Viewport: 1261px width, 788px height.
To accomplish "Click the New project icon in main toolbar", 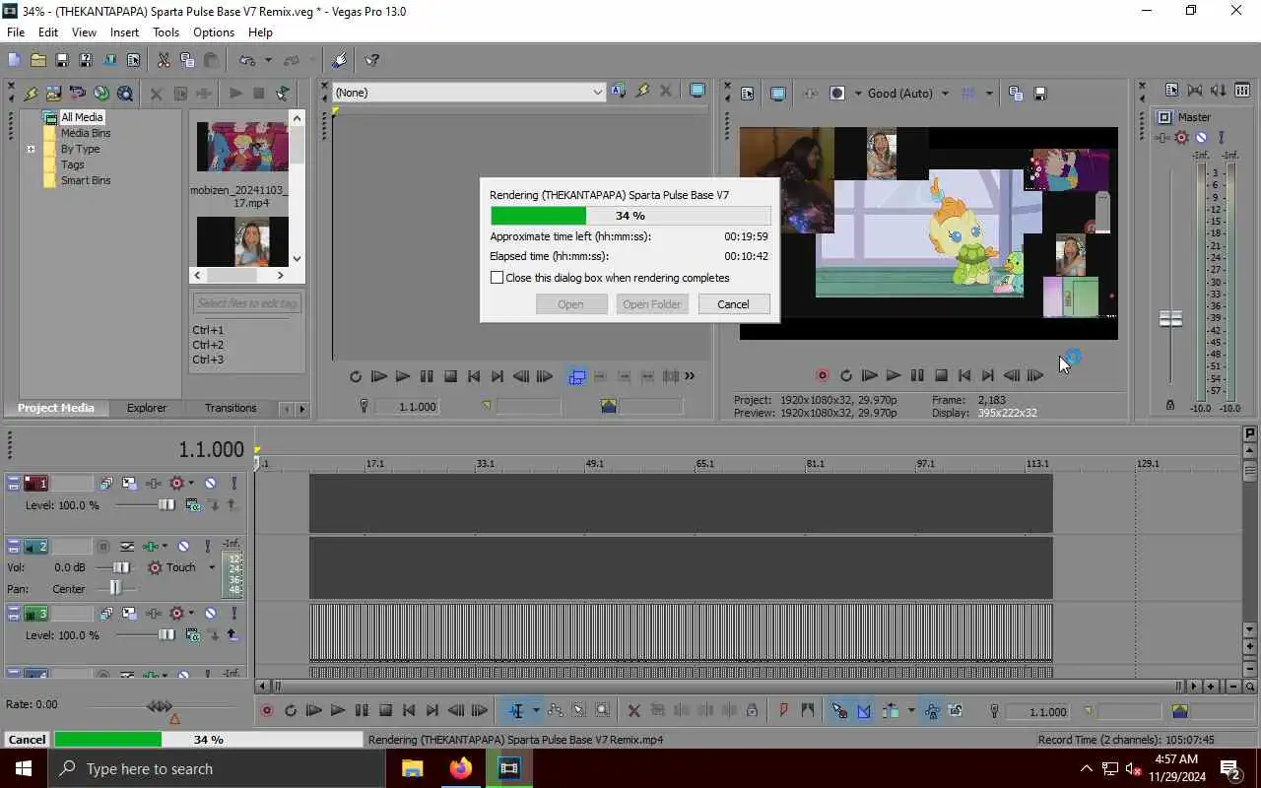I will coord(14,60).
